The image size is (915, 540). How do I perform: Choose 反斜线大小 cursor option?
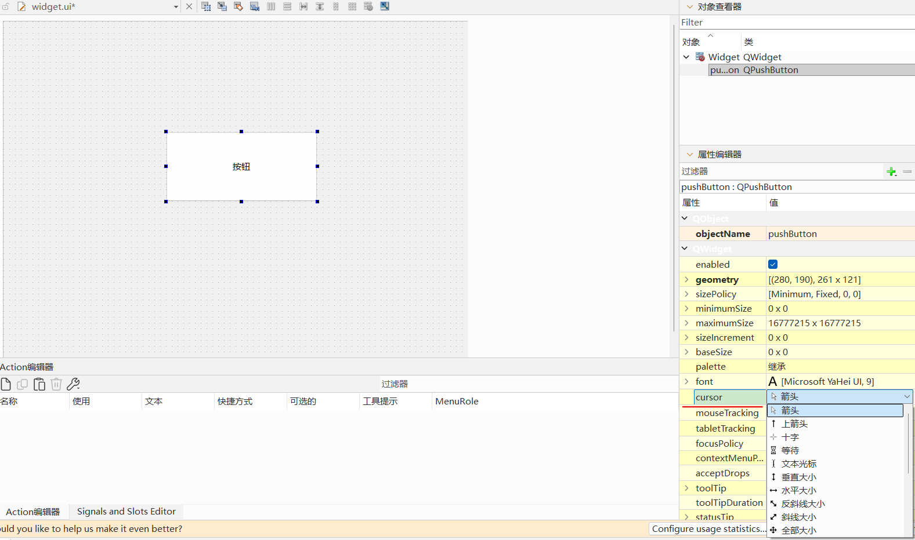[x=836, y=503]
